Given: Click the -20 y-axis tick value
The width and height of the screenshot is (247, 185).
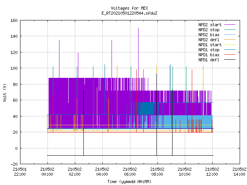Looking at the screenshot, I should click(14, 164).
